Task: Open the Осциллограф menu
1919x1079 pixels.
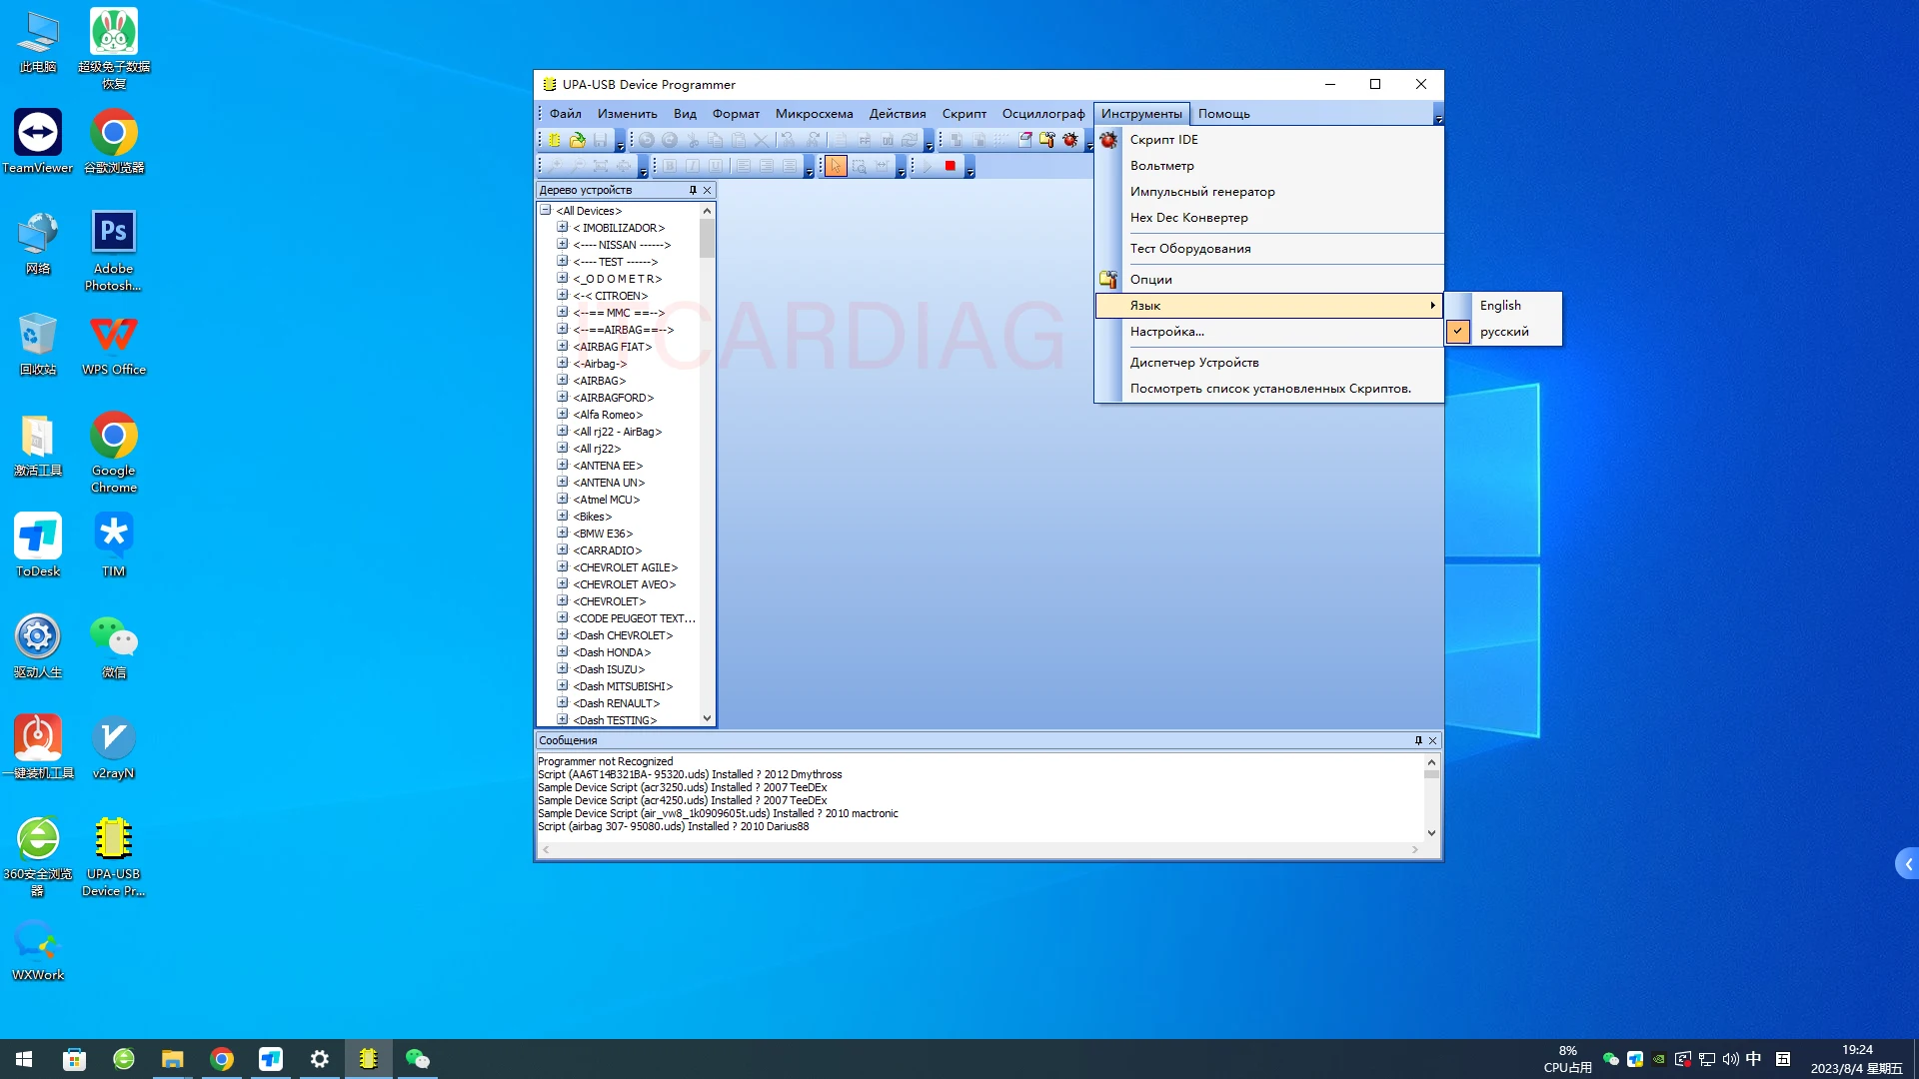Action: point(1043,114)
